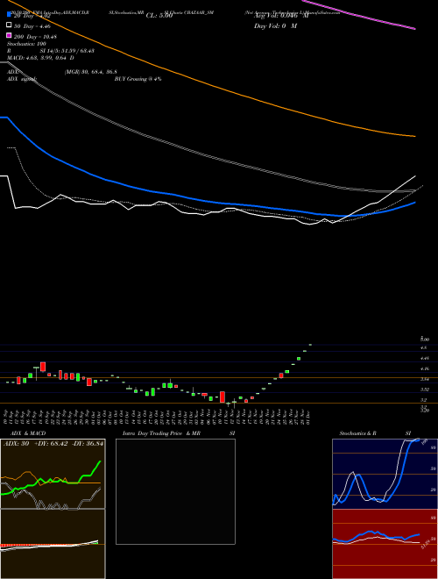Click the '200 Day = 10.48' label
The width and height of the screenshot is (438, 579).
coord(35,37)
